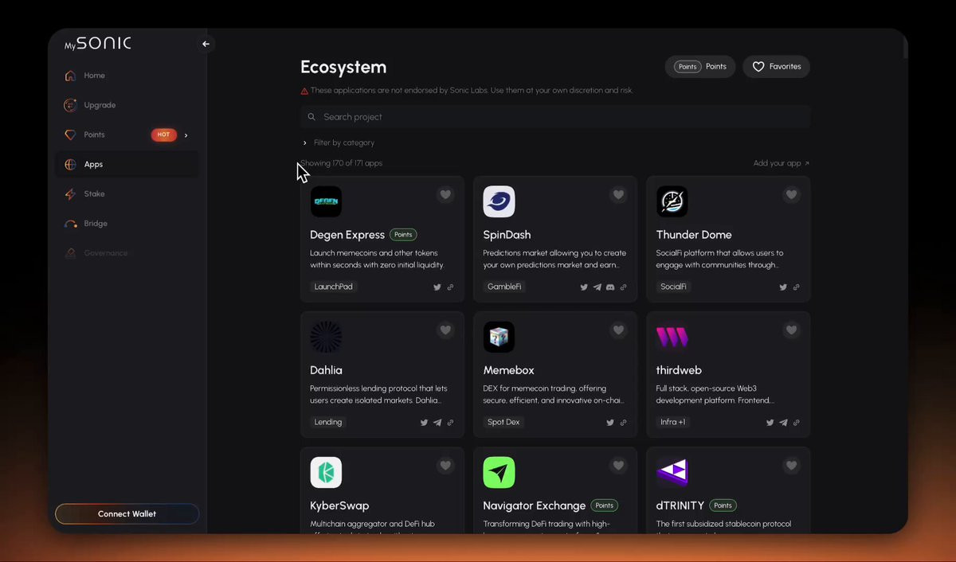Open Degen Express Twitter link
The image size is (956, 562).
(437, 287)
